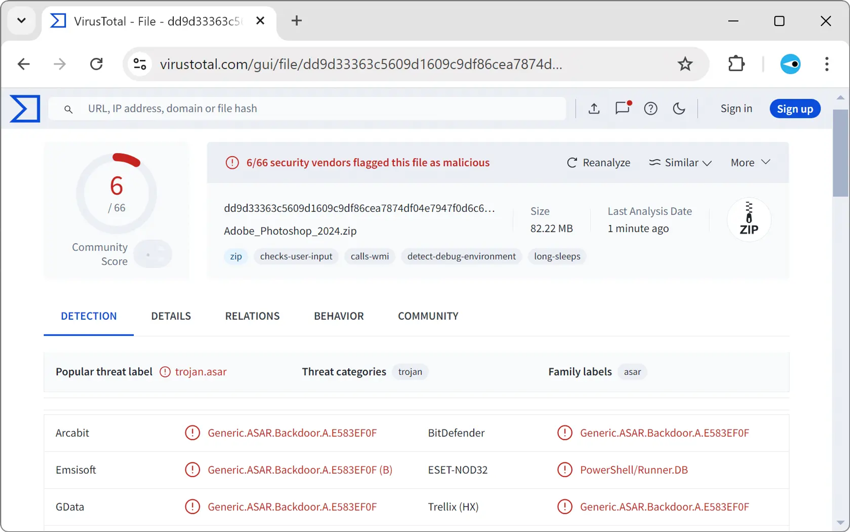Click the detect-debug-environment tag

[x=461, y=256]
